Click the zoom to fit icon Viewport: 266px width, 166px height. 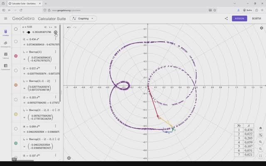(x=261, y=135)
